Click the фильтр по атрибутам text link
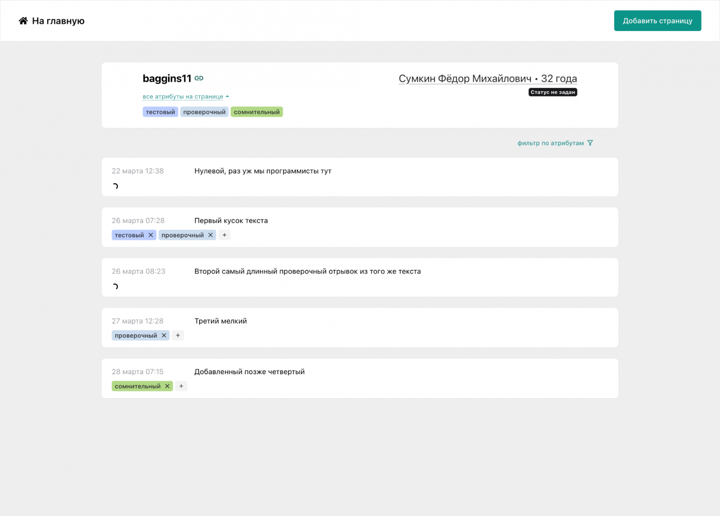This screenshot has width=720, height=516. [x=550, y=143]
